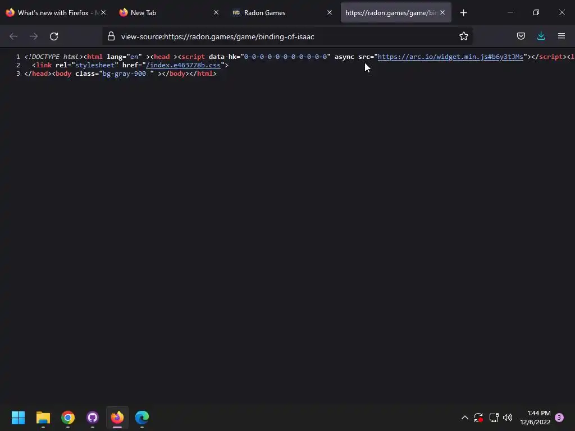Close the Radon Games tab
This screenshot has height=431, width=575.
pos(329,12)
